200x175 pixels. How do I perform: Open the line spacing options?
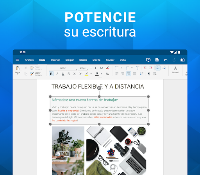[x=142, y=74]
